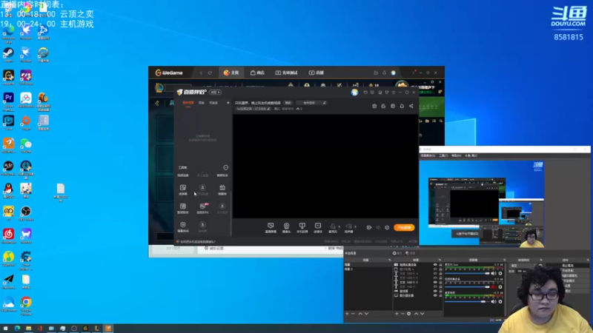The height and width of the screenshot is (333, 593).
Task: Toggle visibility of the 显示器采集 source in OBS
Action: (435, 295)
